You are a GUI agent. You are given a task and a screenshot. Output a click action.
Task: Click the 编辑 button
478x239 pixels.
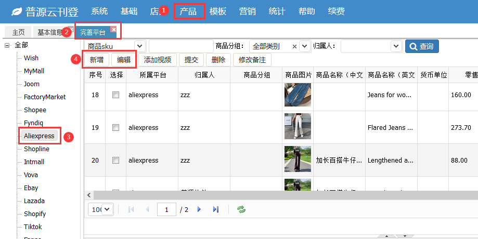click(x=124, y=60)
